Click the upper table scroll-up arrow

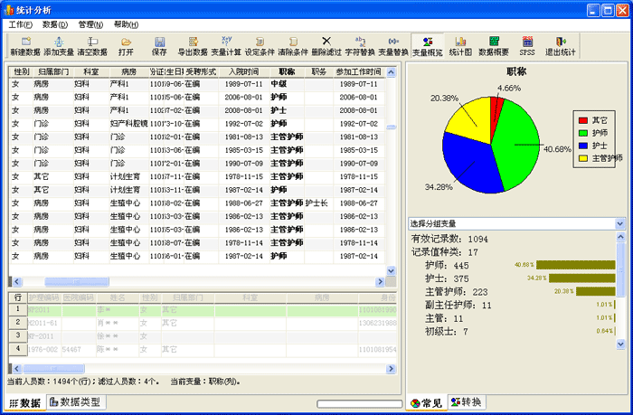[x=391, y=72]
